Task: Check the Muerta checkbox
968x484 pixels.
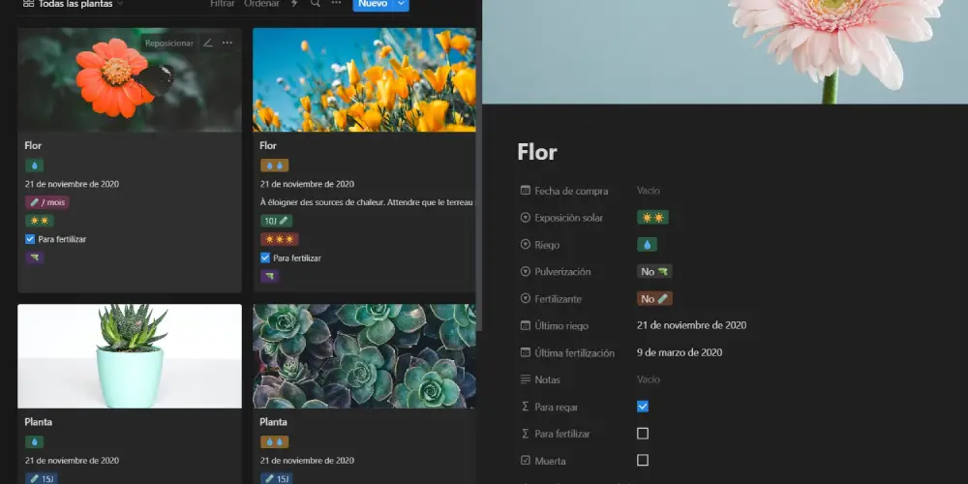Action: 643,461
